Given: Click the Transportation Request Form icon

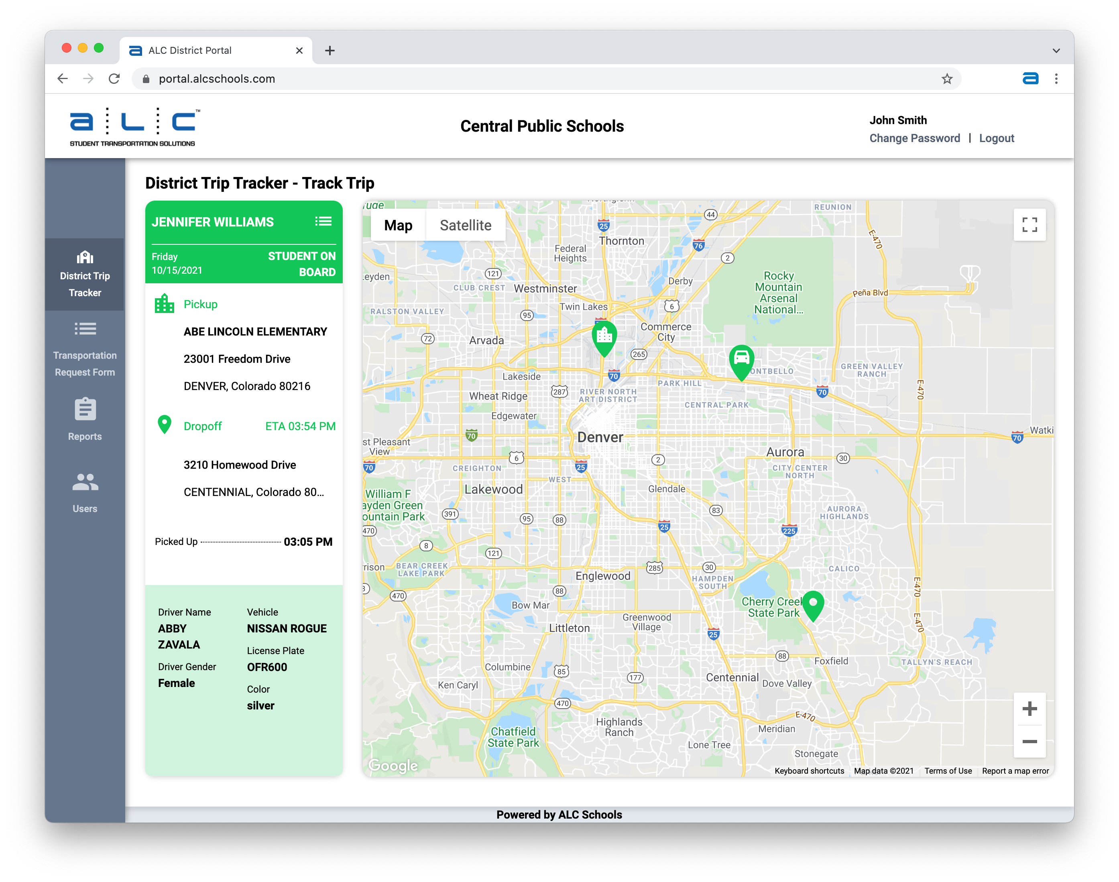Looking at the screenshot, I should pos(85,329).
